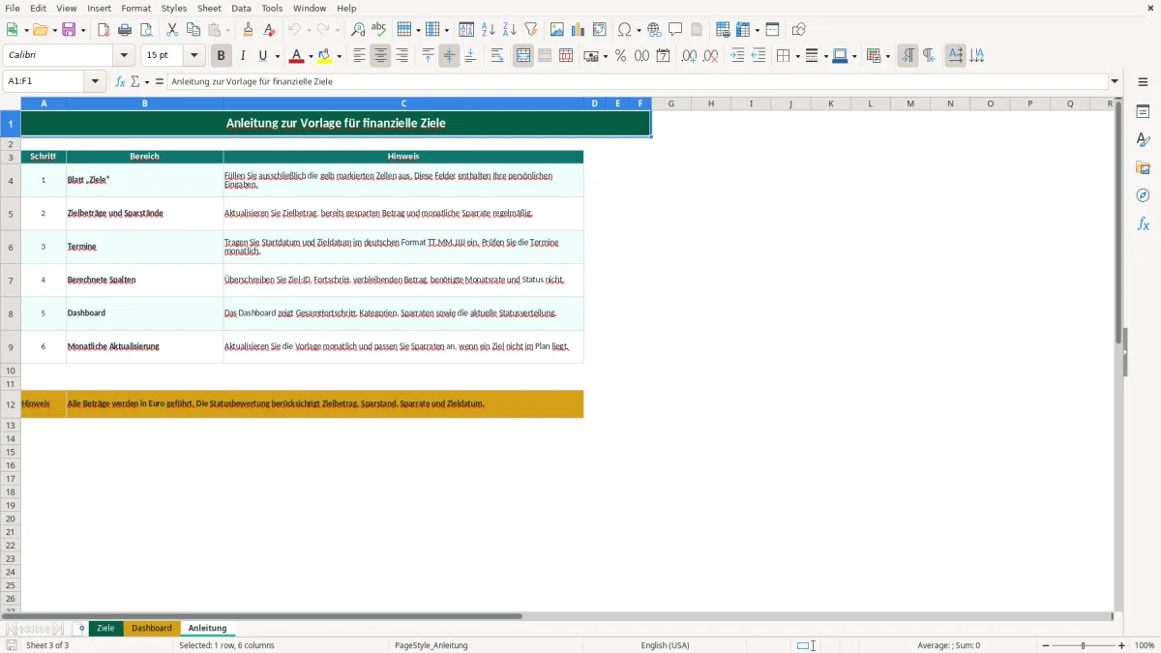
Task: Expand the Name Box dropdown
Action: pyautogui.click(x=96, y=82)
